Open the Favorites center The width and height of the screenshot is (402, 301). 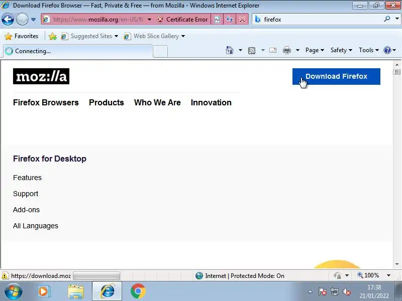(x=22, y=36)
